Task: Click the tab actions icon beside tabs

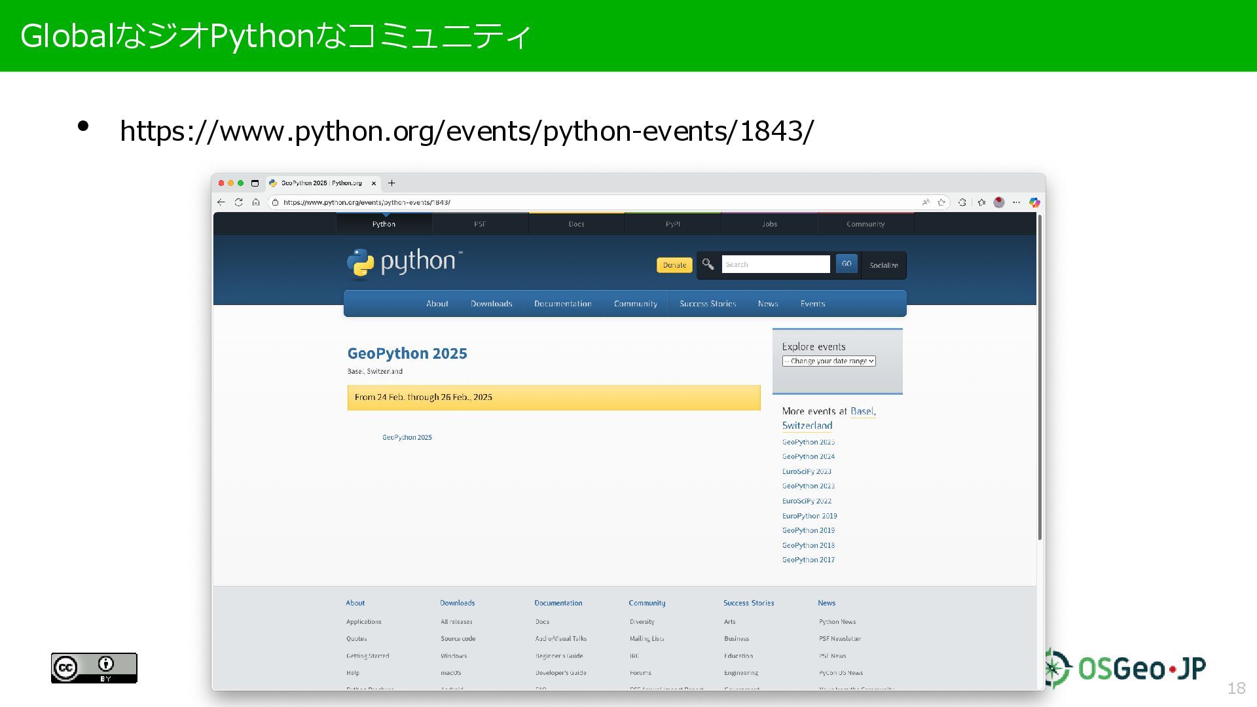Action: pyautogui.click(x=255, y=183)
